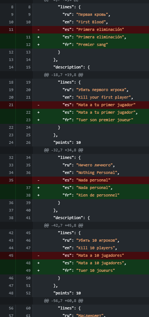
Task: Click the hunk header "@@ -18,7 +19,8 @@"
Action: point(64,75)
